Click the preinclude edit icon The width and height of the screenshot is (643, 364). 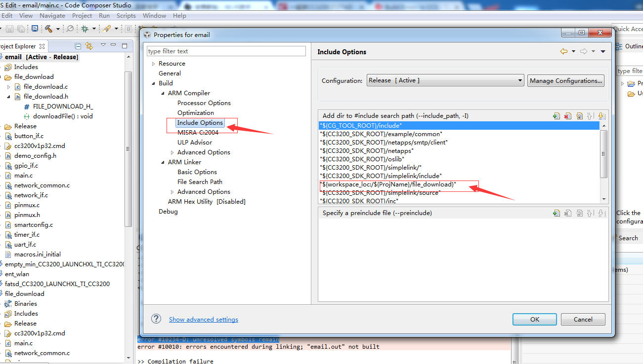579,213
